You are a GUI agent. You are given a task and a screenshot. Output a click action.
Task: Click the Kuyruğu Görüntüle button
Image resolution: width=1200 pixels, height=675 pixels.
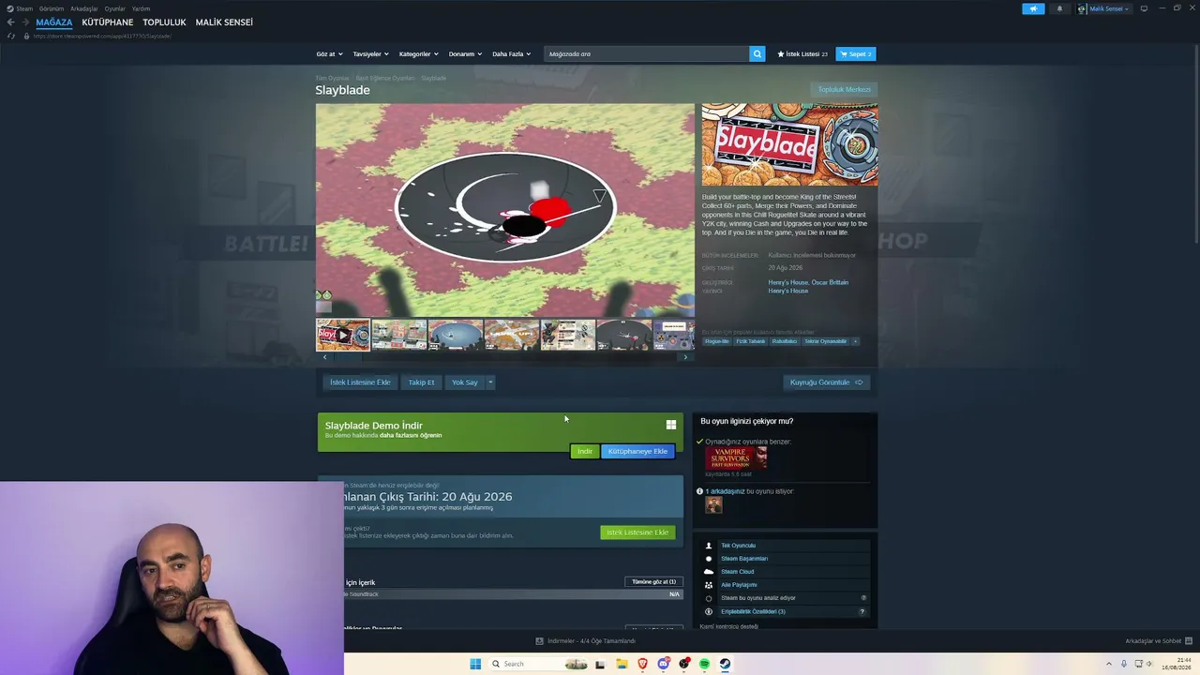point(826,382)
